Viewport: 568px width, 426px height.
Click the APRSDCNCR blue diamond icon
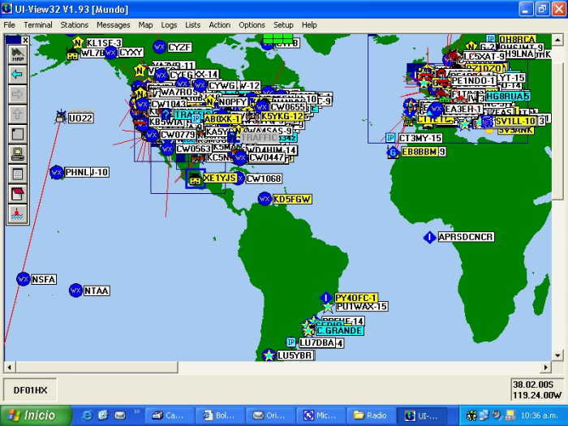pyautogui.click(x=429, y=237)
